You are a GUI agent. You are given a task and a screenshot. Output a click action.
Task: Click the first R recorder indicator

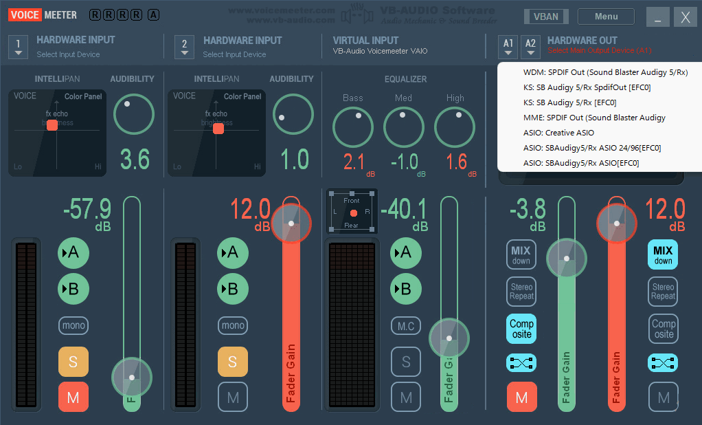pos(95,15)
